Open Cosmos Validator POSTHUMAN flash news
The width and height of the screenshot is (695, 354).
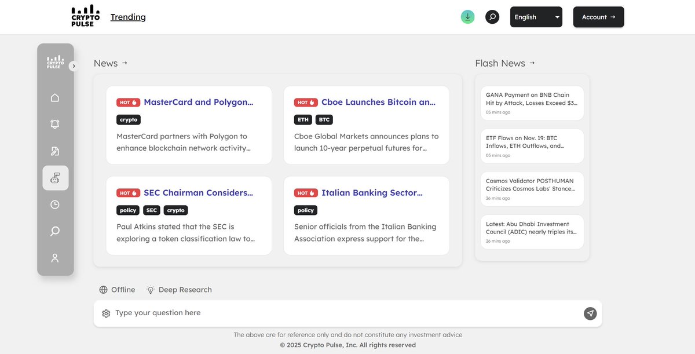click(532, 189)
